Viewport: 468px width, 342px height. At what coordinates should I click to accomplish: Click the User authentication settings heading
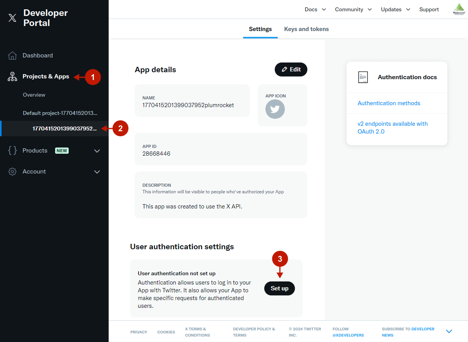click(x=182, y=247)
